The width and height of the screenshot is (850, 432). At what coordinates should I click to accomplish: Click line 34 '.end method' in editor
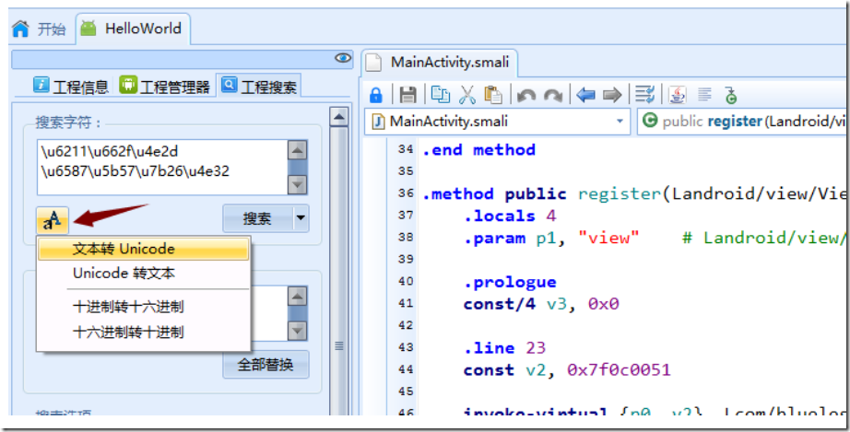tap(479, 150)
